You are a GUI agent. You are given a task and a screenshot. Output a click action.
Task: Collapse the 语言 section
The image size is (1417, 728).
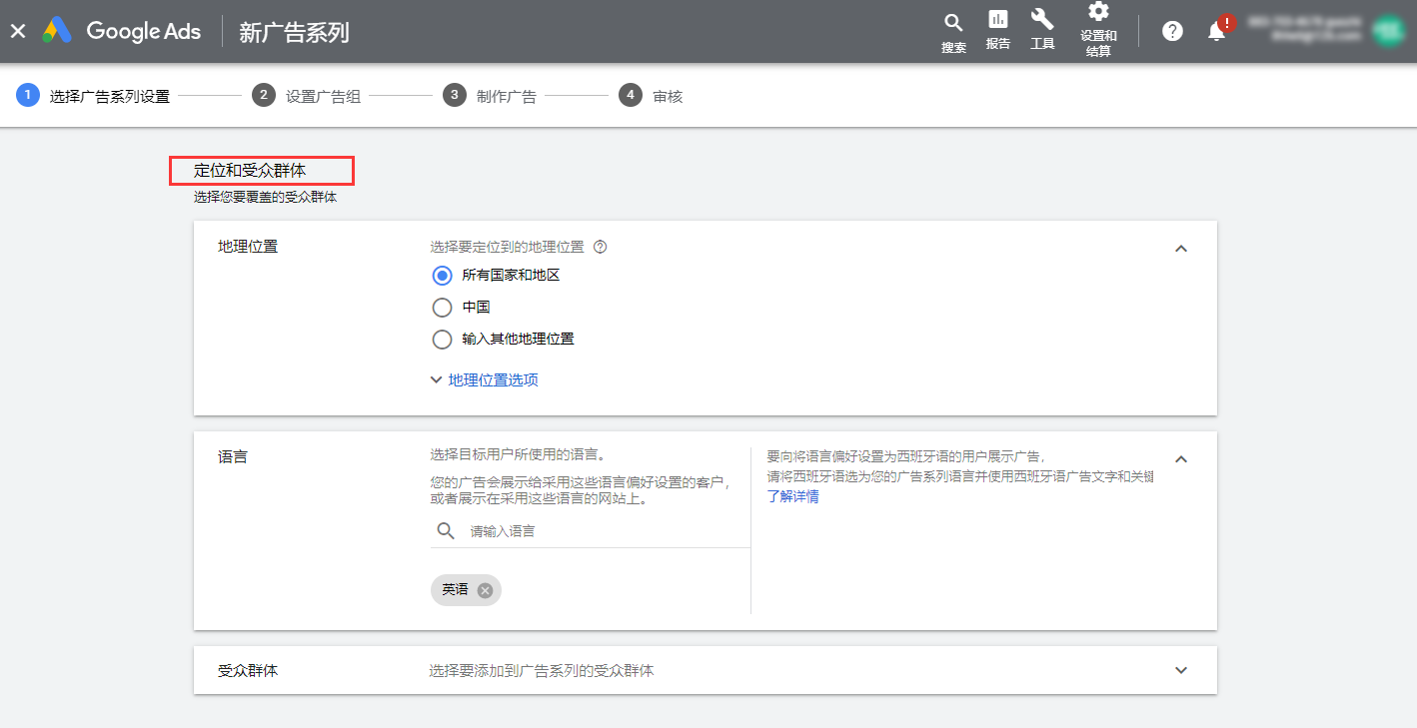point(1181,459)
